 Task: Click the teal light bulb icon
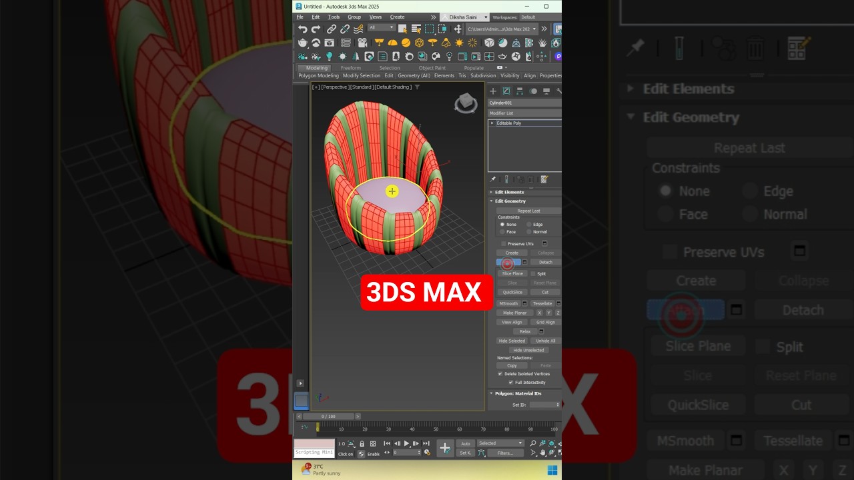point(329,57)
